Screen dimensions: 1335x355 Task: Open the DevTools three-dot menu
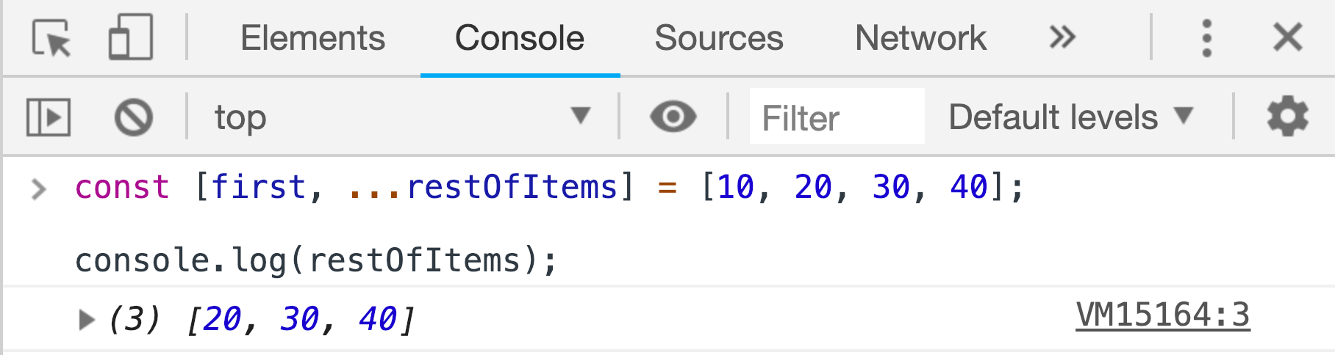(x=1206, y=37)
